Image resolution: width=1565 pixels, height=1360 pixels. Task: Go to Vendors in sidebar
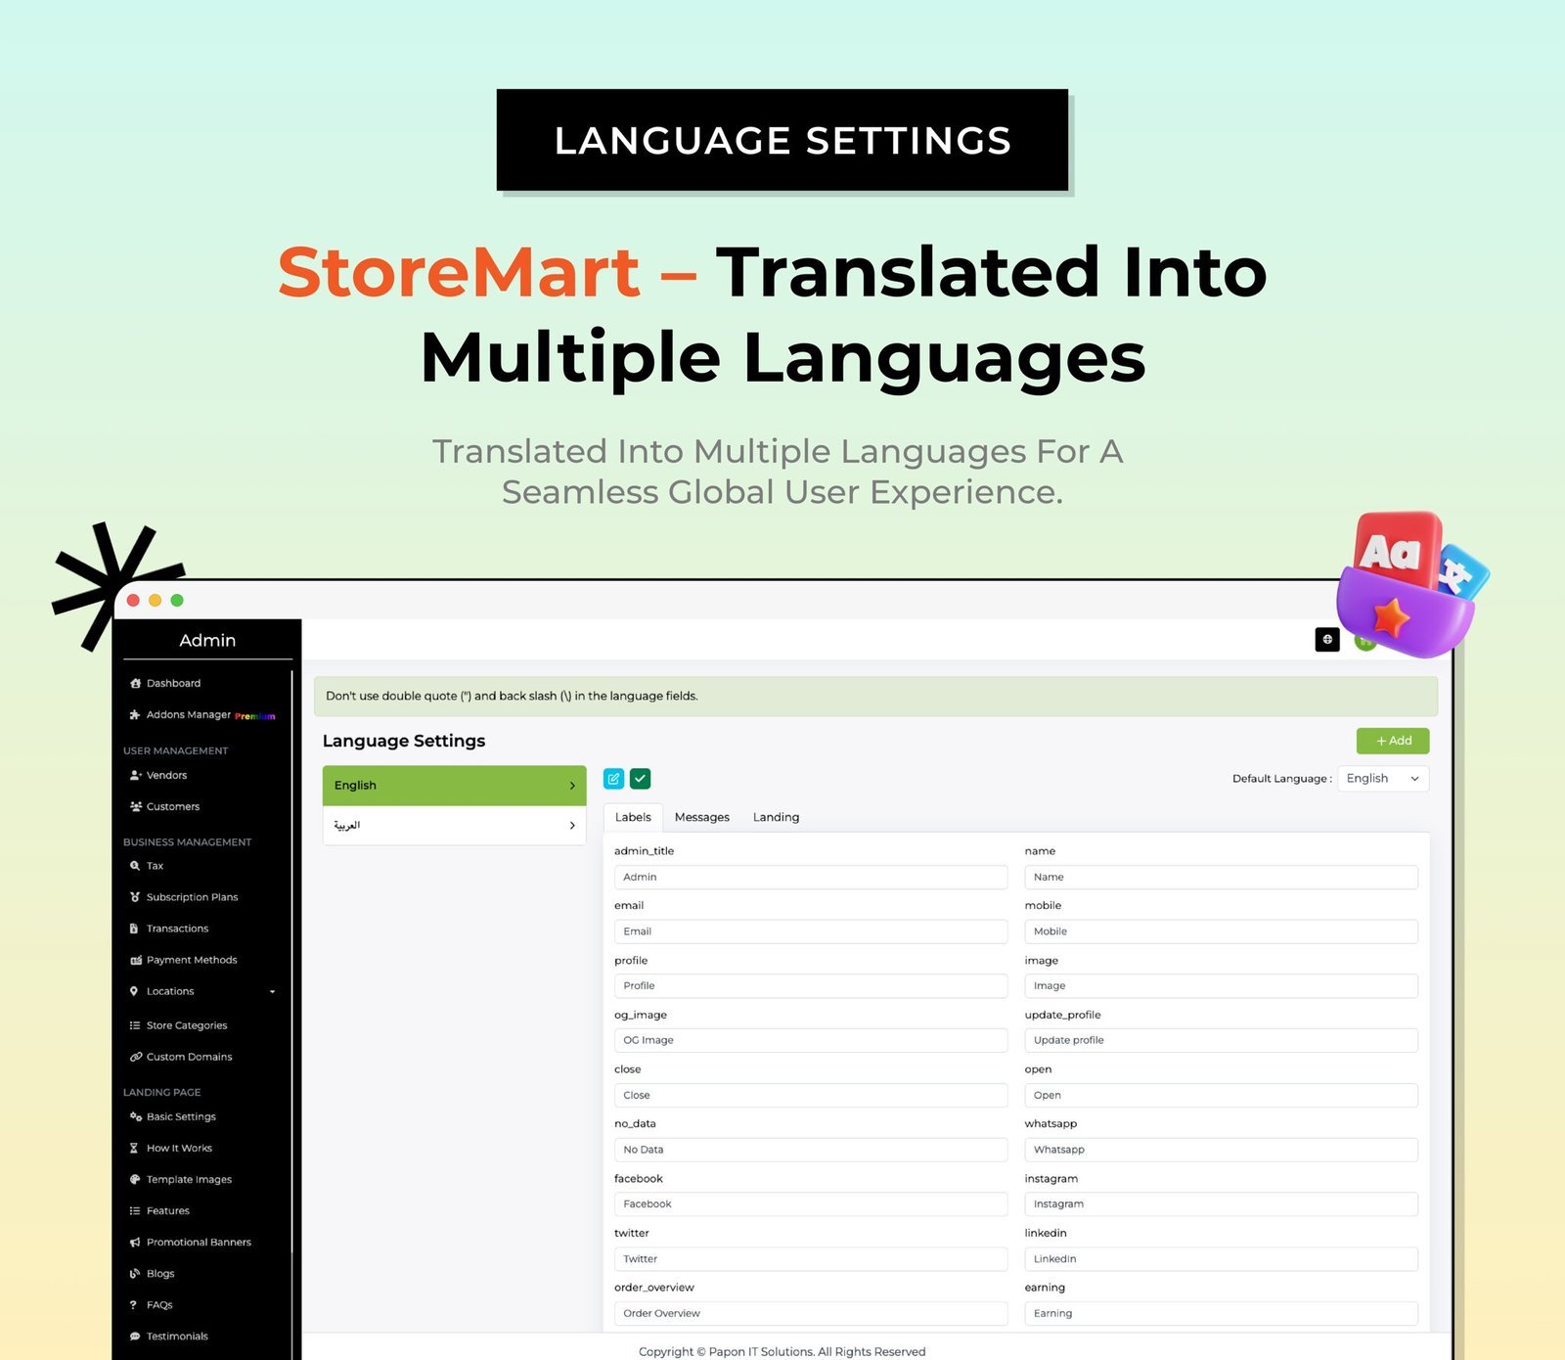click(166, 775)
